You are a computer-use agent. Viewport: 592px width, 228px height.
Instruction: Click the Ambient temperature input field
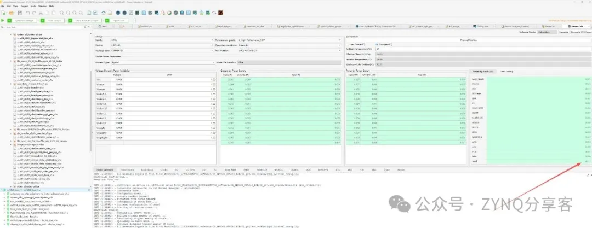click(483, 49)
